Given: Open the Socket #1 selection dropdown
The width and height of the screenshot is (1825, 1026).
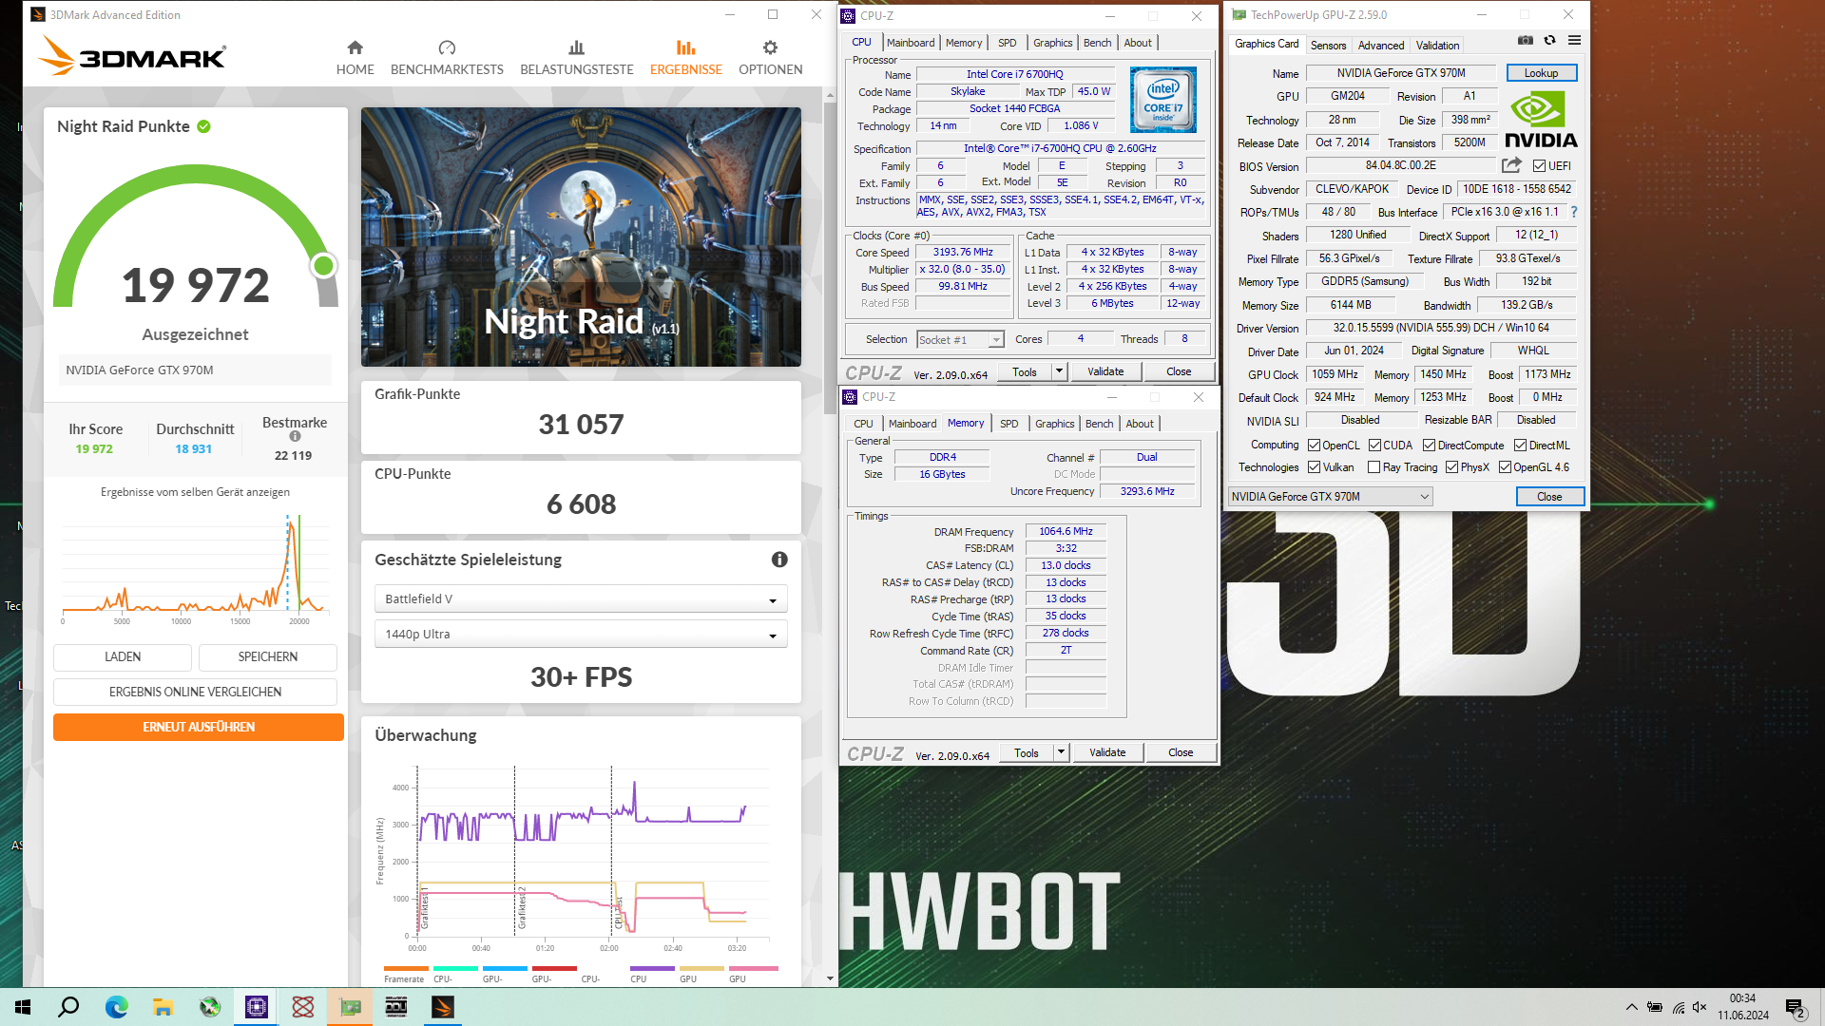Looking at the screenshot, I should coord(960,340).
